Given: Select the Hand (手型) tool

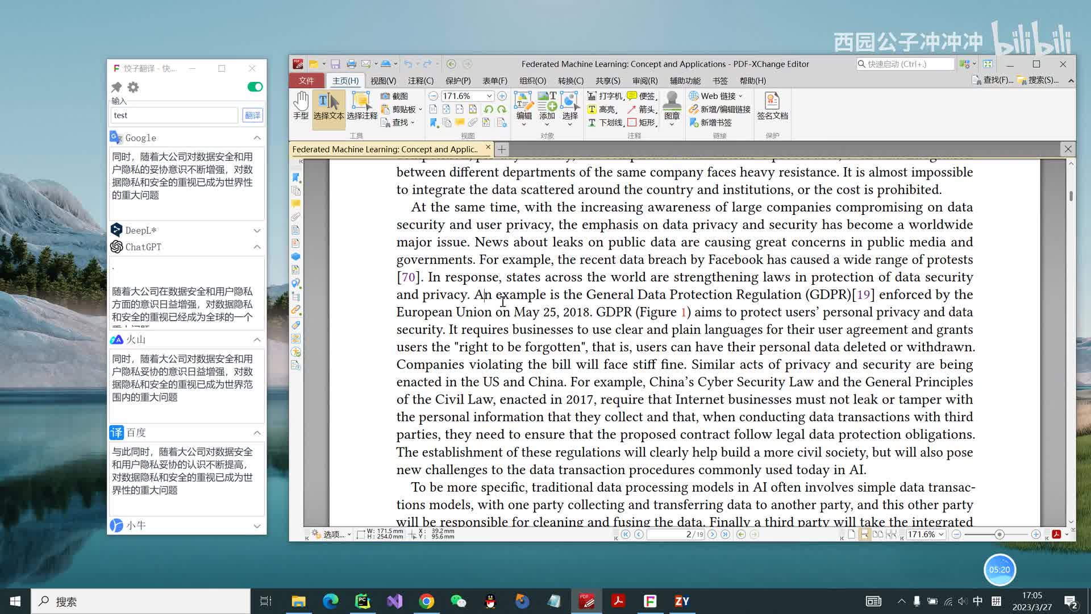Looking at the screenshot, I should (x=301, y=105).
